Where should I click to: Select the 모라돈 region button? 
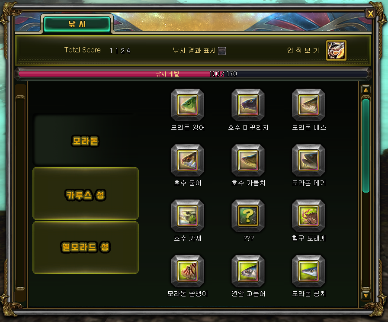85,141
